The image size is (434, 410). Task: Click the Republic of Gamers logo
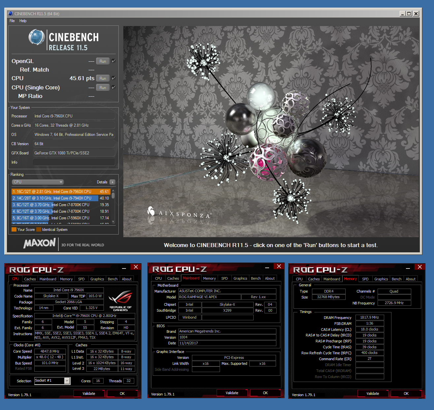pos(120,300)
